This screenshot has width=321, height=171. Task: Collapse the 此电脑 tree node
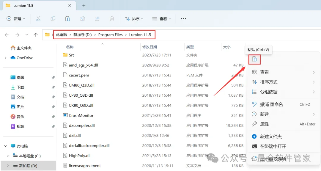click(x=6, y=146)
